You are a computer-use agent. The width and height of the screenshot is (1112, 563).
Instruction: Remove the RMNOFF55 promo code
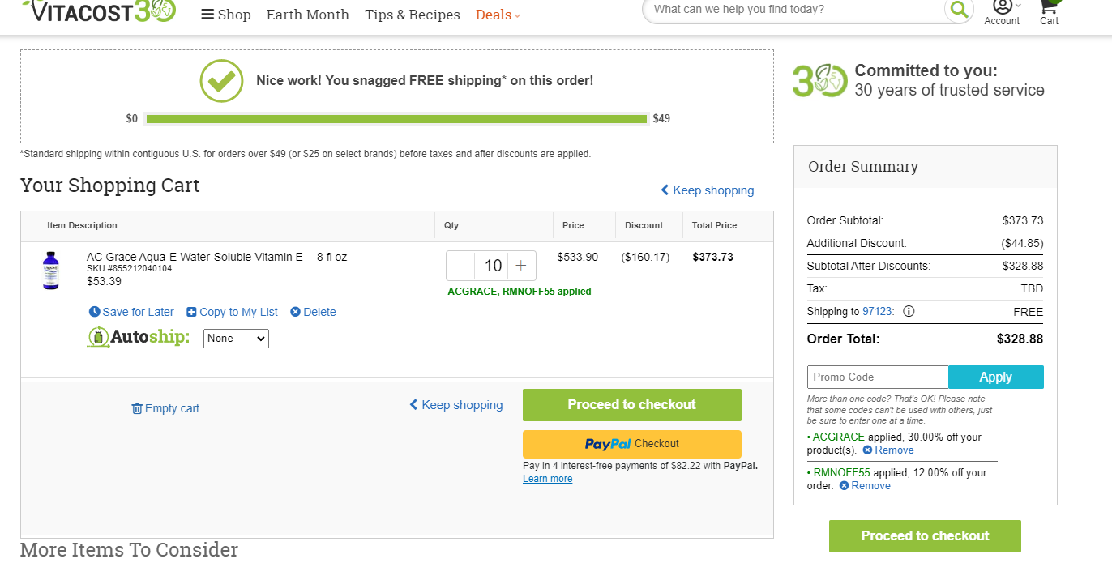[865, 486]
